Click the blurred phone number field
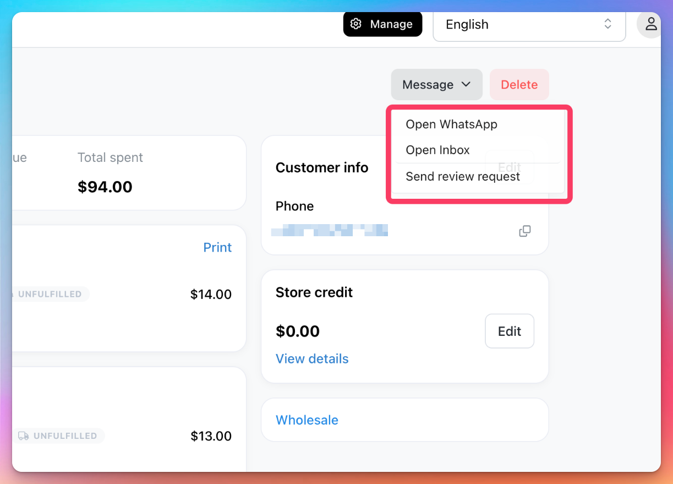Screen dimensions: 673x484 click(x=330, y=230)
